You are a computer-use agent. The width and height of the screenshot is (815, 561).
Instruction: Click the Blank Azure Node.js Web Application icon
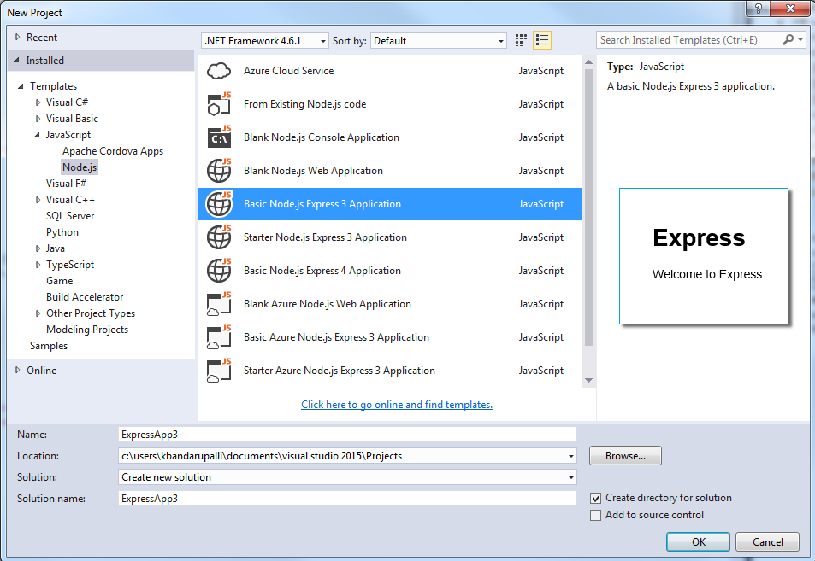pos(219,304)
